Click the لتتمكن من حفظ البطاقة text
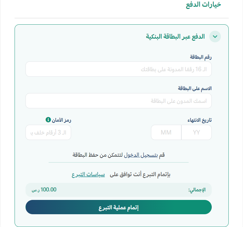 pyautogui.click(x=98, y=155)
